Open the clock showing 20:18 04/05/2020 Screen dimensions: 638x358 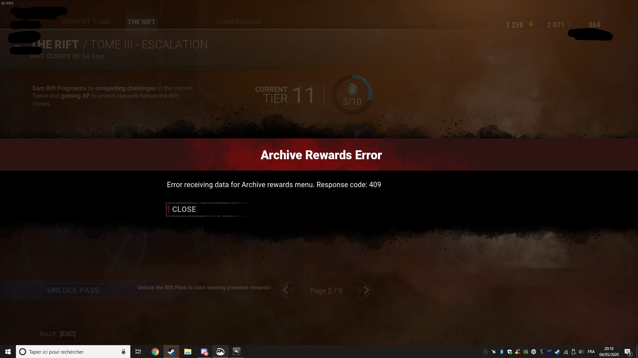[609, 352]
